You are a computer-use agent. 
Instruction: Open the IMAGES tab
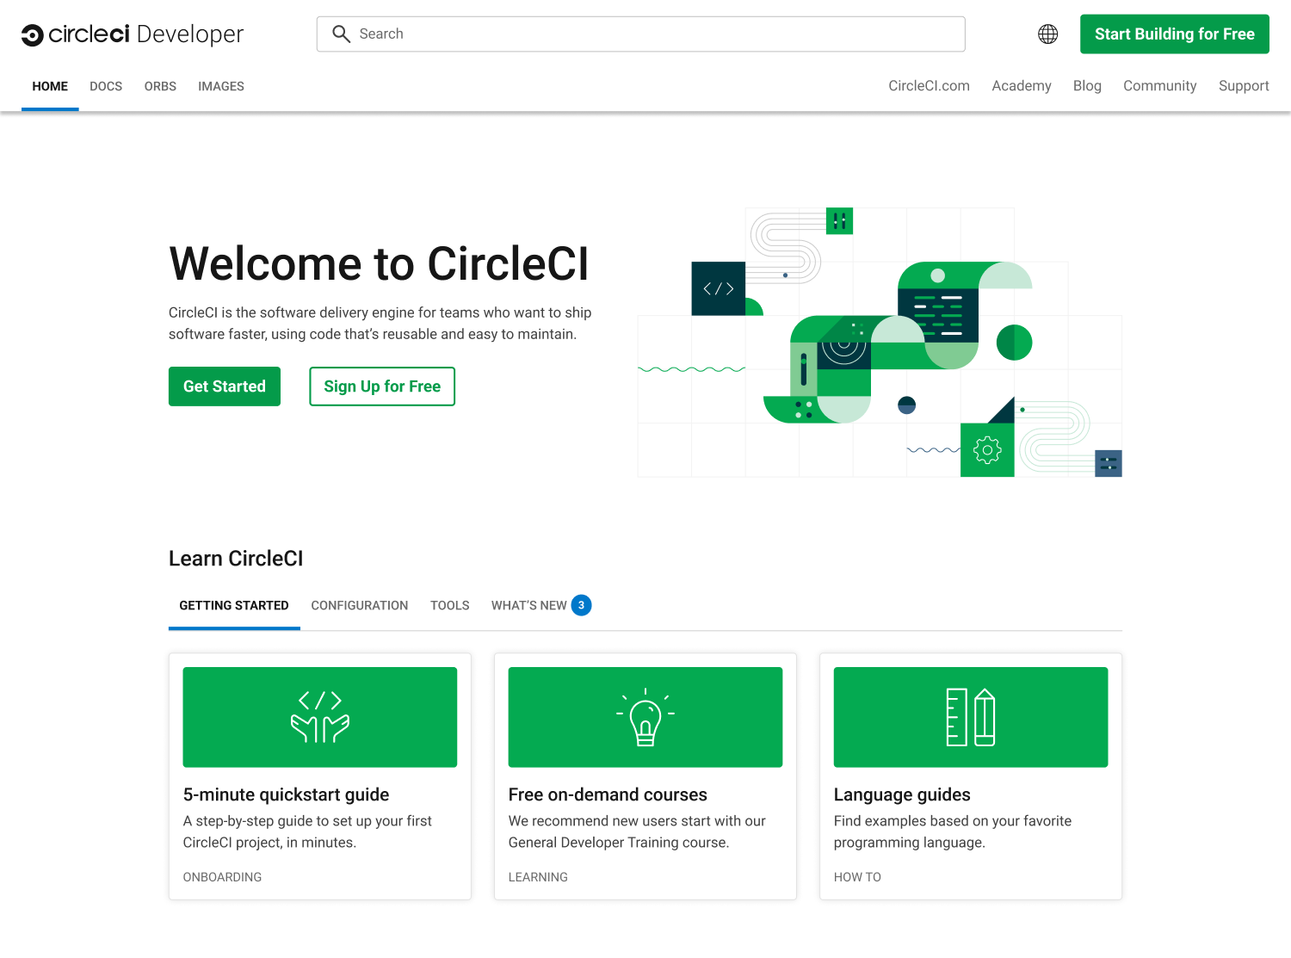click(221, 86)
